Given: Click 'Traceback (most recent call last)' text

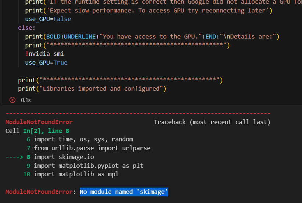Looking at the screenshot, I should click(212, 122).
